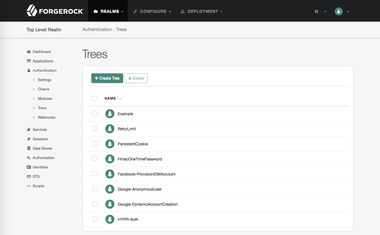Viewport: 380px width, 235px height.
Task: Click the Authentication user icon in sidebar
Action: tap(29, 71)
